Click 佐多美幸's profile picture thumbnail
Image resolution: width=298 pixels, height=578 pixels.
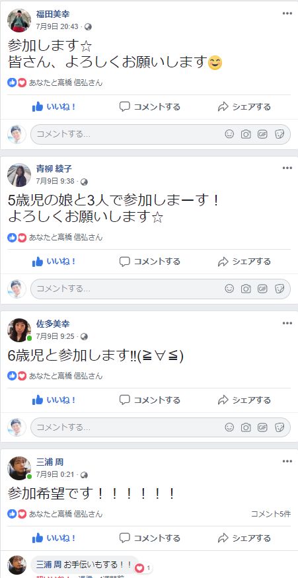[x=19, y=330]
